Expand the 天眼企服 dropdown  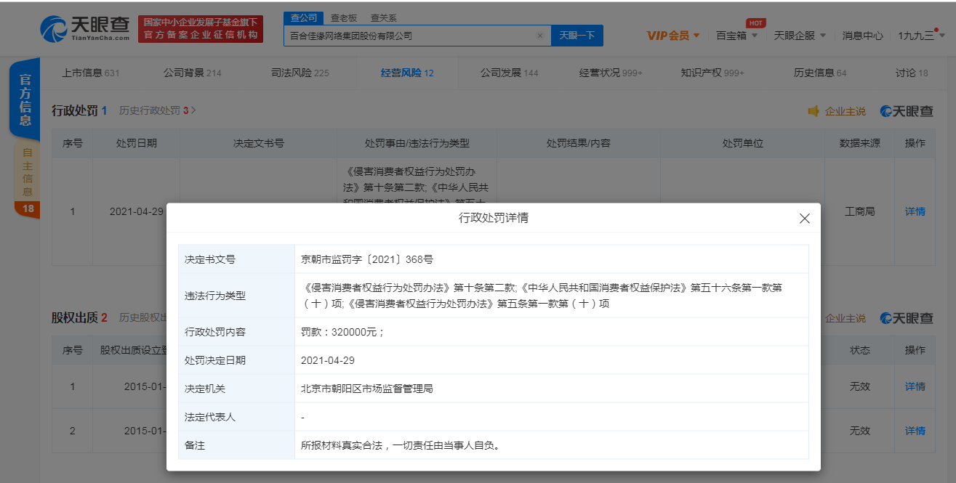(800, 35)
